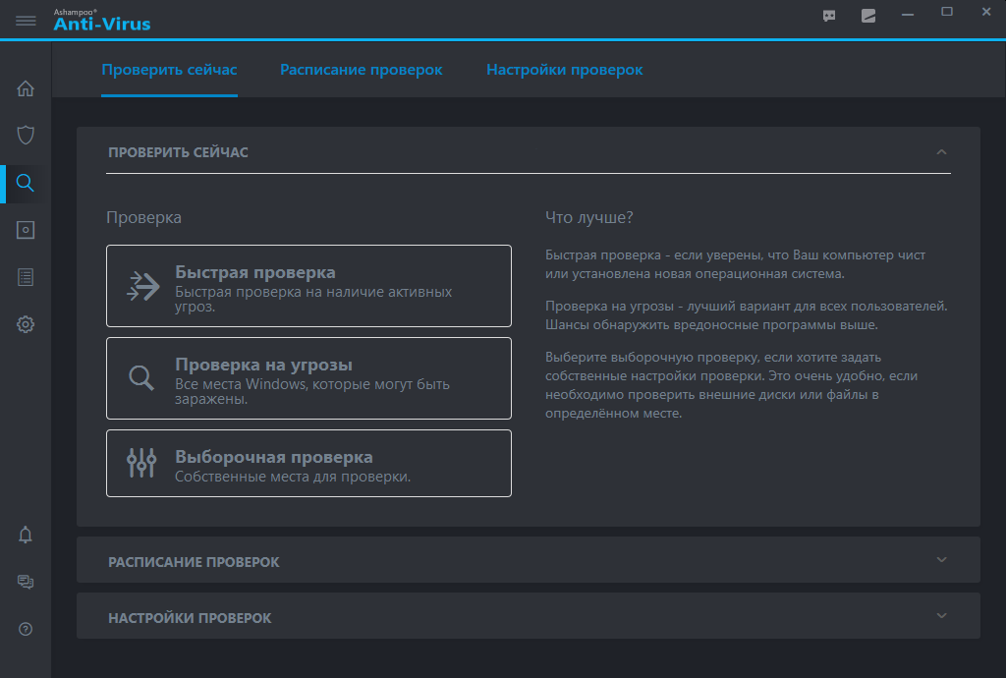Start Проверка на угрозы scan
This screenshot has height=678, width=1006.
pos(308,378)
